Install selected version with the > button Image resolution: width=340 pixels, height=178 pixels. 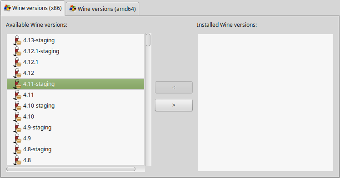click(174, 105)
